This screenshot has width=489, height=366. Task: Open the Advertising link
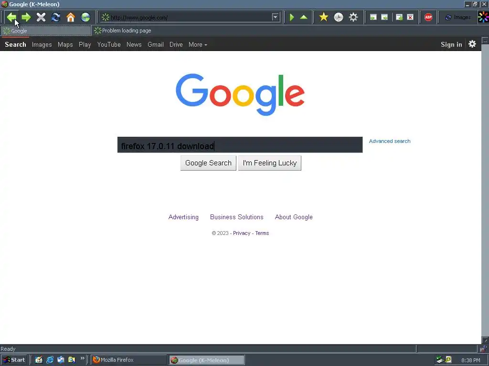click(x=183, y=217)
